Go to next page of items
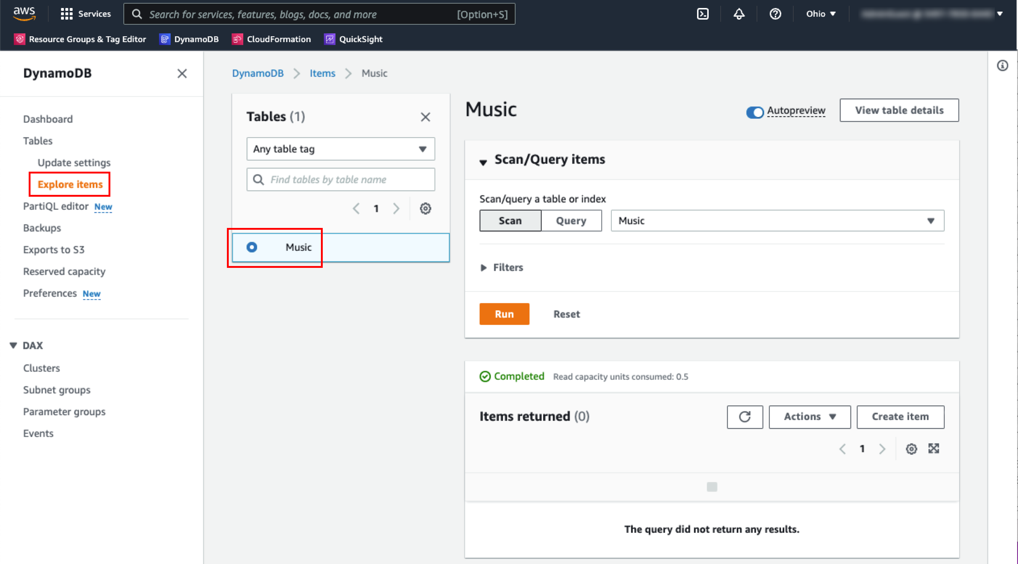Viewport: 1018px width, 564px height. [882, 449]
